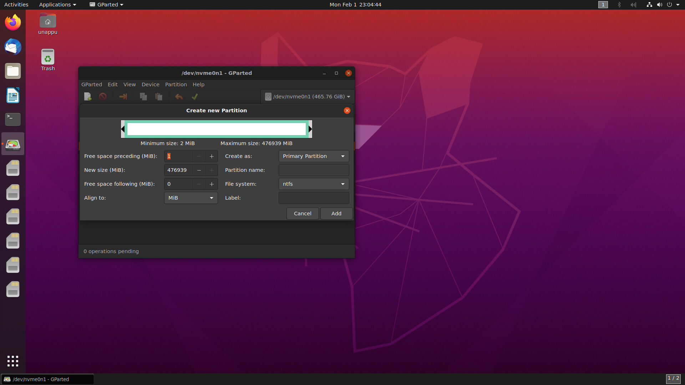The height and width of the screenshot is (385, 685).
Task: Open the Edit menu
Action: [x=113, y=84]
